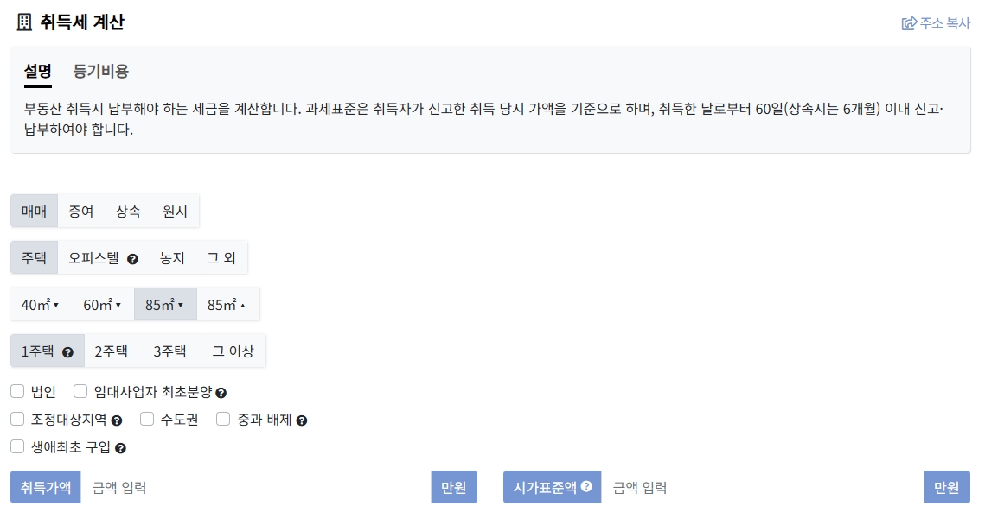The height and width of the screenshot is (512, 985).
Task: Select the 증여 transaction type tab
Action: pyautogui.click(x=80, y=211)
